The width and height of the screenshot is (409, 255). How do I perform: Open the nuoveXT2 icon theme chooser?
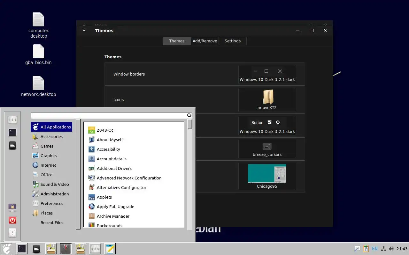pyautogui.click(x=267, y=99)
